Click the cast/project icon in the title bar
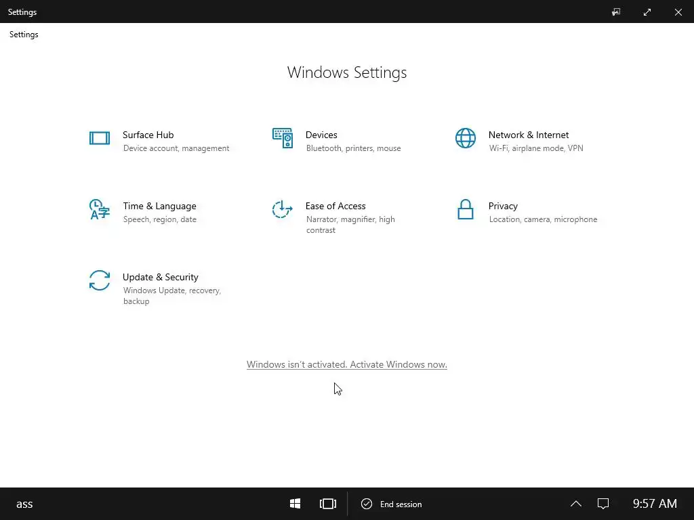This screenshot has height=520, width=694. tap(616, 12)
